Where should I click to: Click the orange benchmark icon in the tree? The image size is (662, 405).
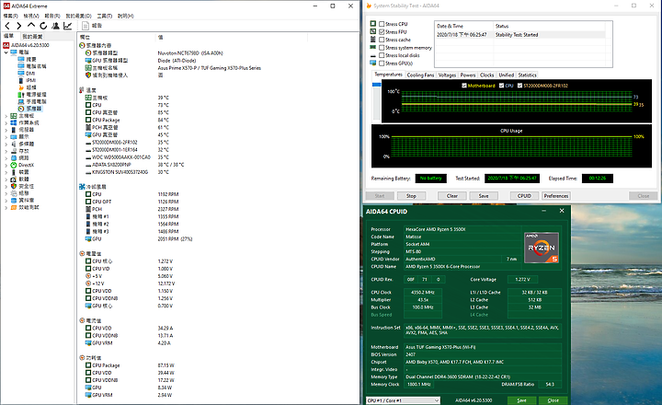tap(14, 208)
